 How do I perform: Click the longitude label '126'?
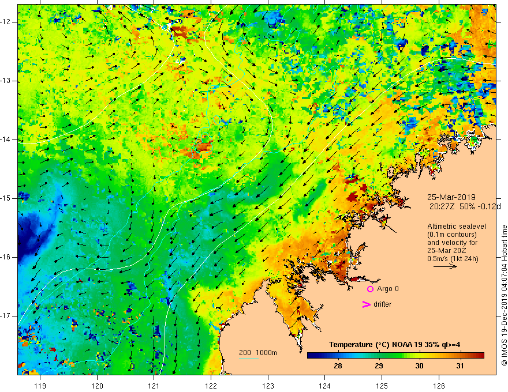click(x=439, y=386)
